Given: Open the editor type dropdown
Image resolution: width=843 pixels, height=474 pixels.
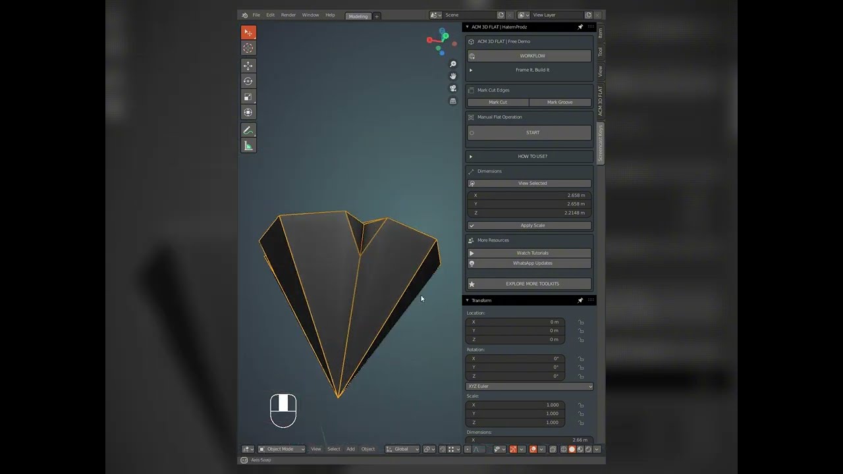Looking at the screenshot, I should 248,449.
